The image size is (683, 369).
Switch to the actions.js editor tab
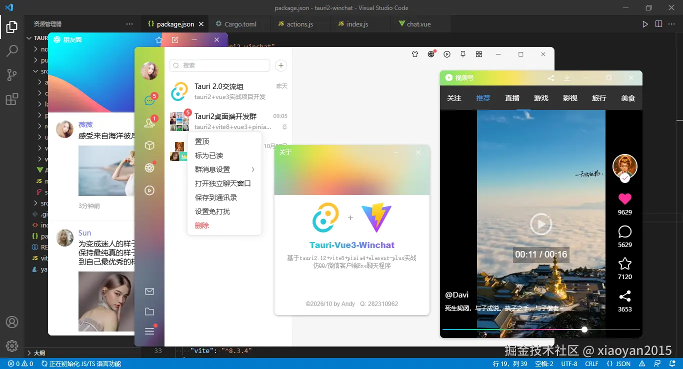coord(299,24)
